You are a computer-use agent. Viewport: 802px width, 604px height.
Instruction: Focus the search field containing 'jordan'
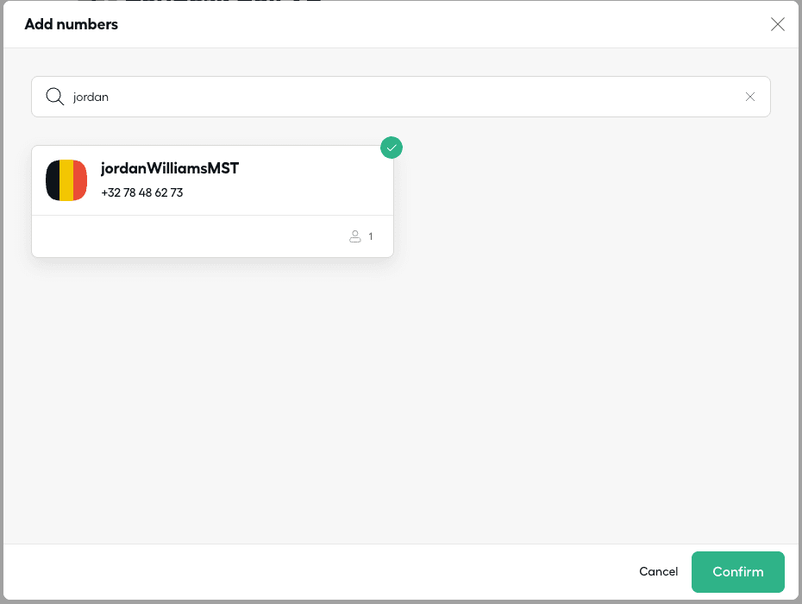[397, 97]
